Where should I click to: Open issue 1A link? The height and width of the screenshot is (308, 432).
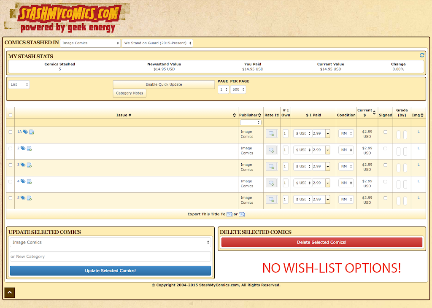click(x=19, y=132)
